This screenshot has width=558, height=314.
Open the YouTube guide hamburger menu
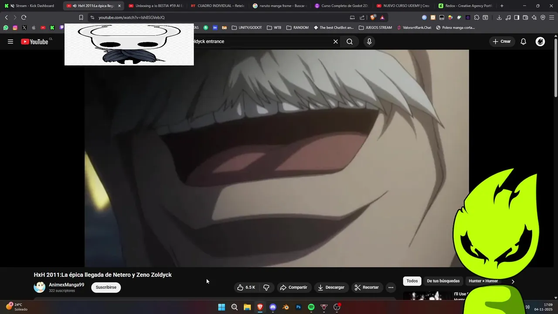point(10,41)
